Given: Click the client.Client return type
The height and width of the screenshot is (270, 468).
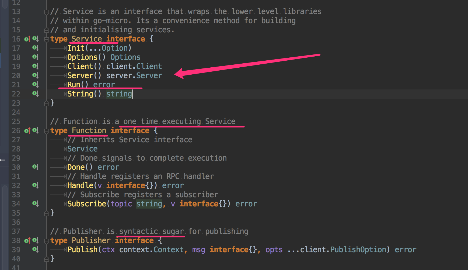Looking at the screenshot, I should pos(134,66).
